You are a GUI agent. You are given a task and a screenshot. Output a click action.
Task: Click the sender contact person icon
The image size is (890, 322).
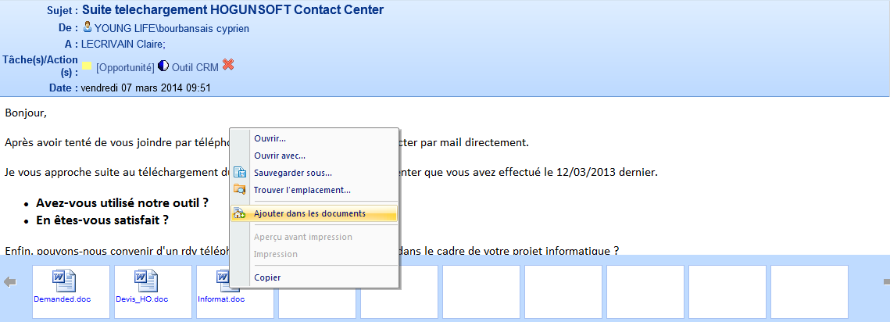click(x=88, y=27)
